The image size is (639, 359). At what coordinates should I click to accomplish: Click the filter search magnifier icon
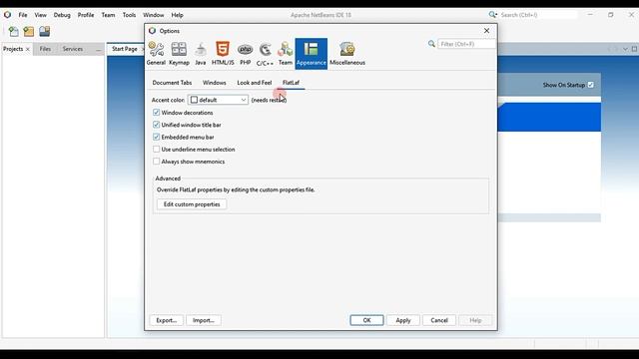click(x=431, y=44)
